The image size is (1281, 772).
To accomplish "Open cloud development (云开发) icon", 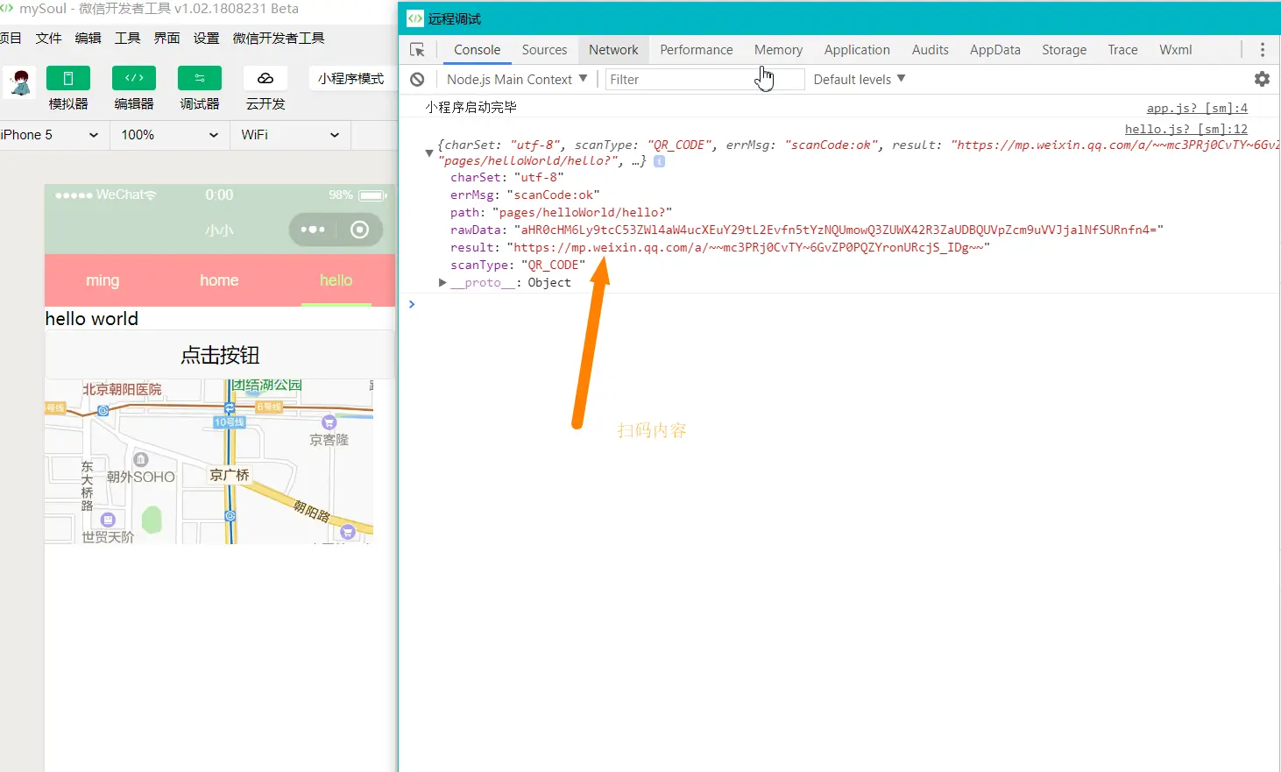I will [x=265, y=78].
